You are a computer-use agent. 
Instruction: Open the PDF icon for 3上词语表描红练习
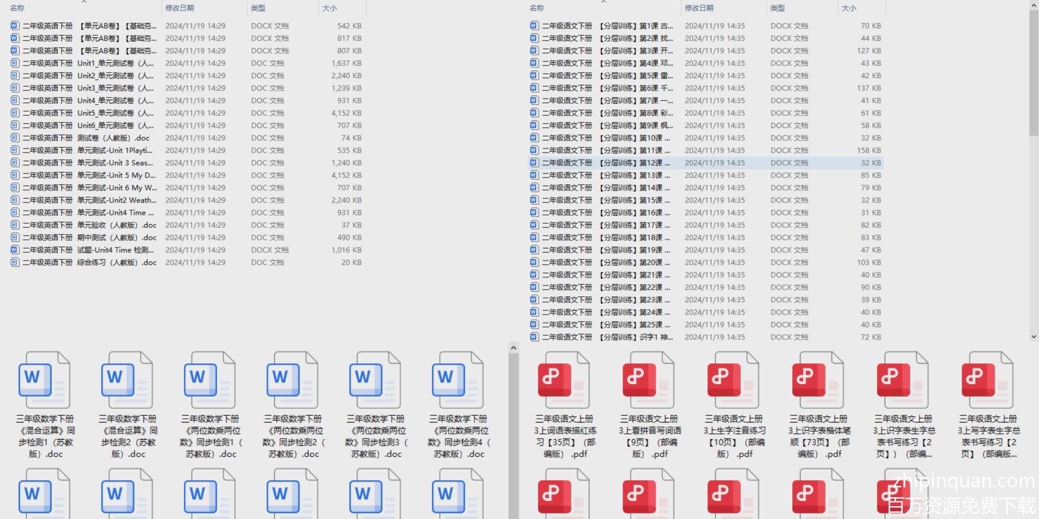(x=564, y=380)
